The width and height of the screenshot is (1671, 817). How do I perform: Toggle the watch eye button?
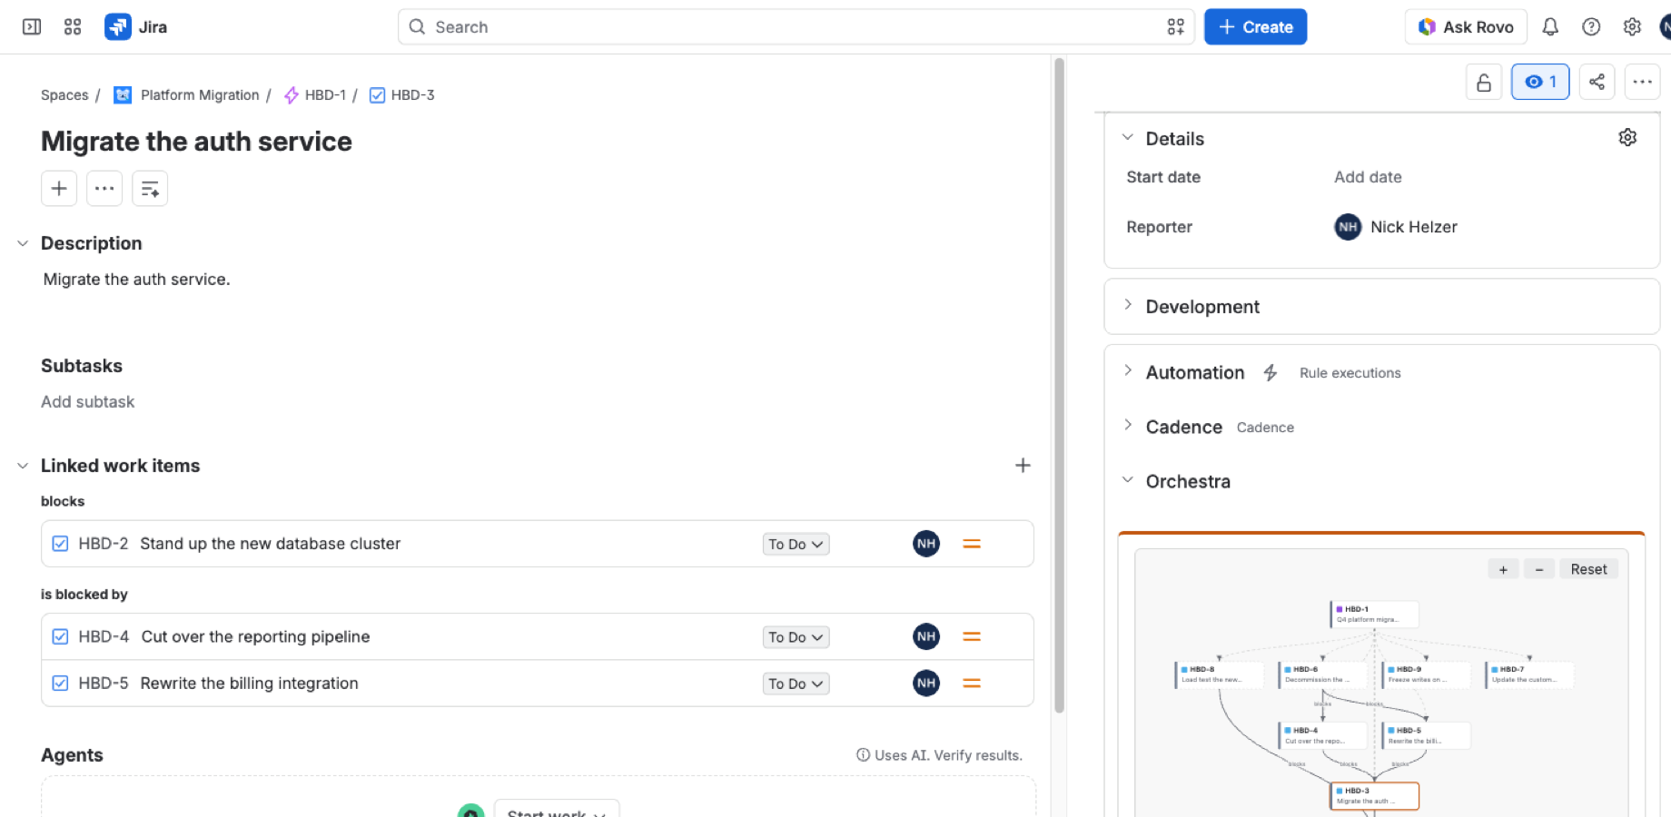(1540, 82)
